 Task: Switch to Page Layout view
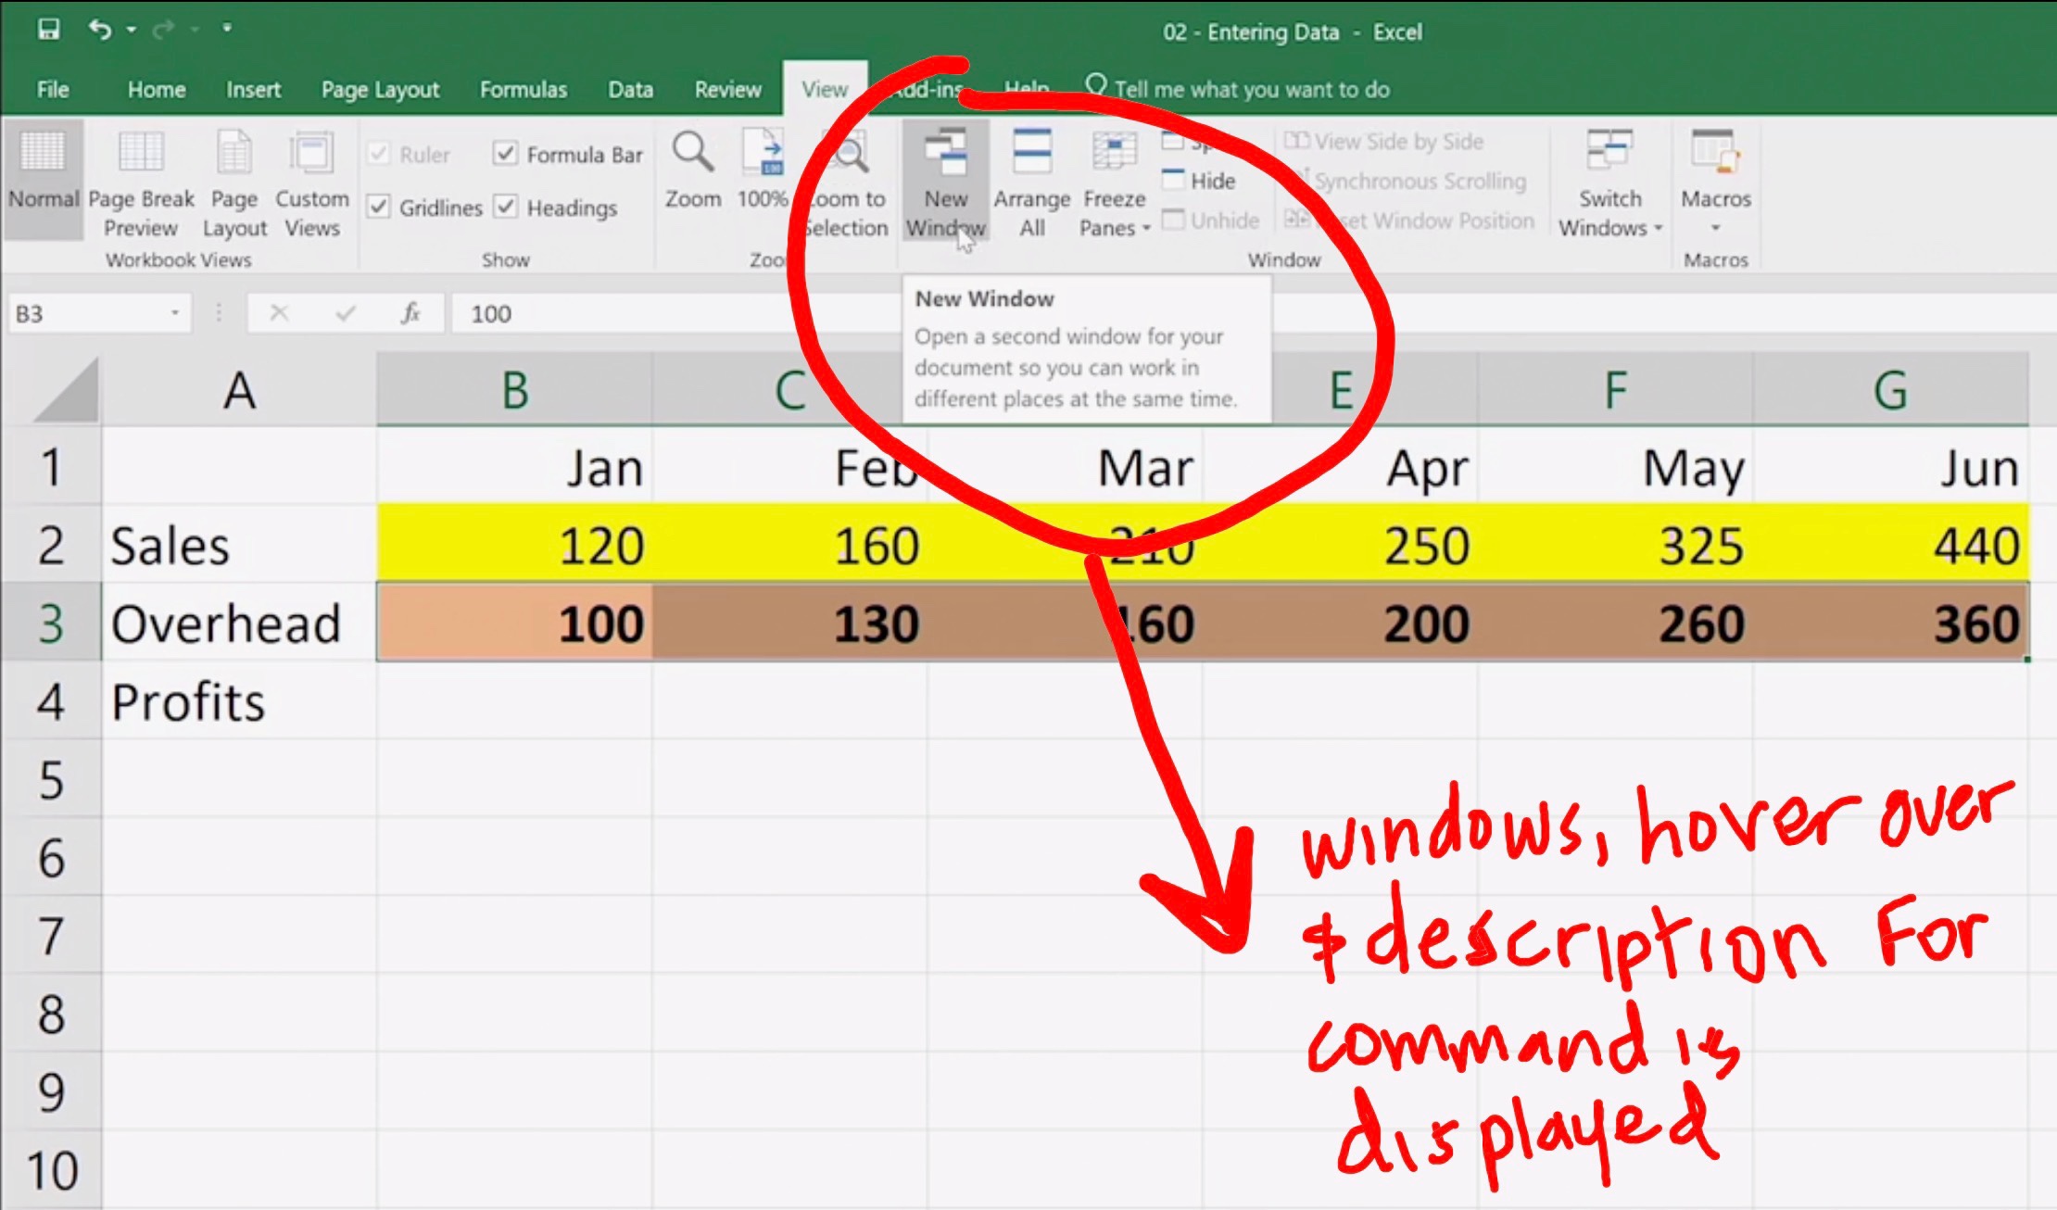pyautogui.click(x=233, y=183)
